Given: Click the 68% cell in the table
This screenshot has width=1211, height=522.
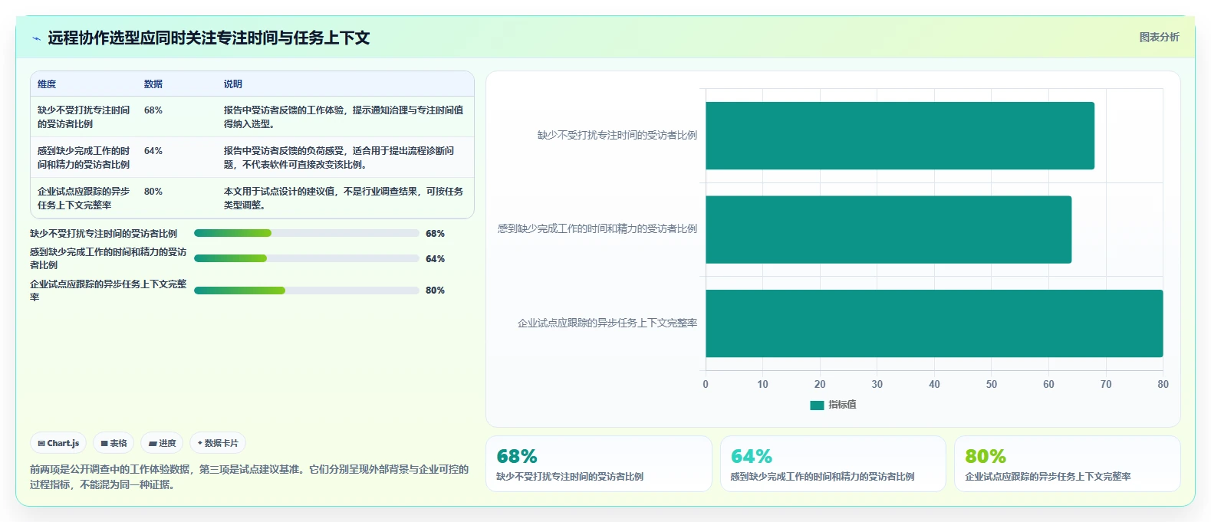Looking at the screenshot, I should coord(153,110).
